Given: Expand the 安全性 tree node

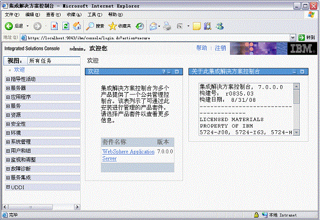Looking at the screenshot, I should 8,124.
